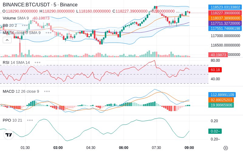243x152 pixels.
Task: Click the TradingView logo icon
Action: point(9,135)
